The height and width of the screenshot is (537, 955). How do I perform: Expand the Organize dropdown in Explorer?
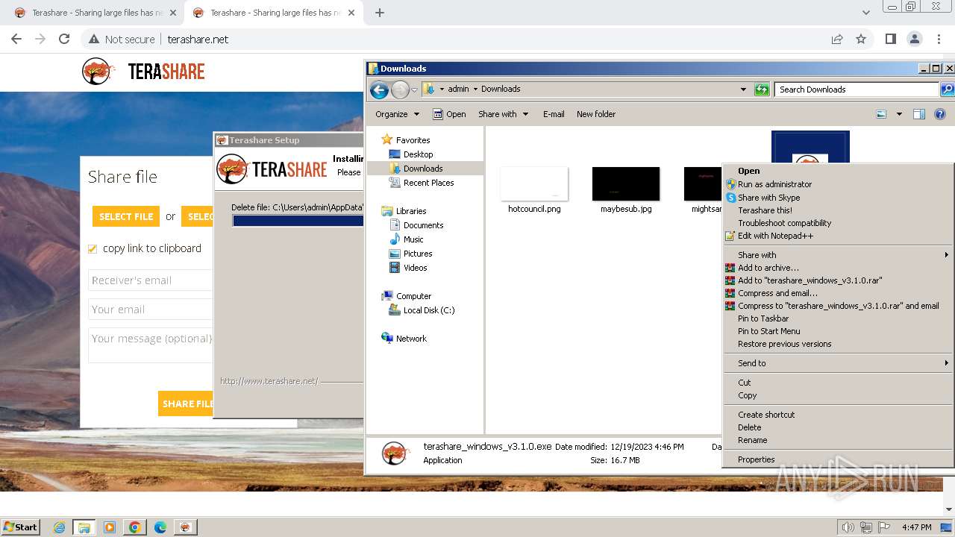pos(398,114)
